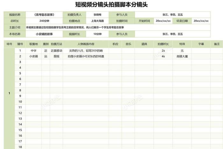Select shot number 7 in 镜号 column
223x149 pixels.
pyautogui.click(x=20, y=85)
